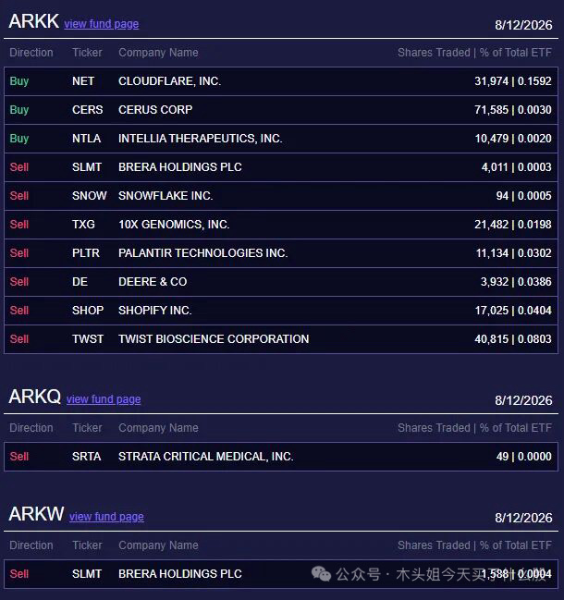Click SNOWFLAKE INC. company name
This screenshot has width=564, height=600.
166,196
